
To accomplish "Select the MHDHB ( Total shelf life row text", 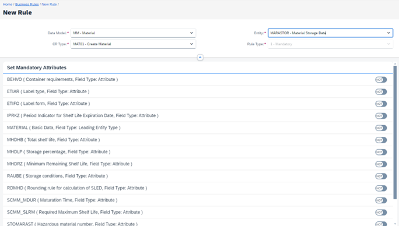I will tap(54, 140).
